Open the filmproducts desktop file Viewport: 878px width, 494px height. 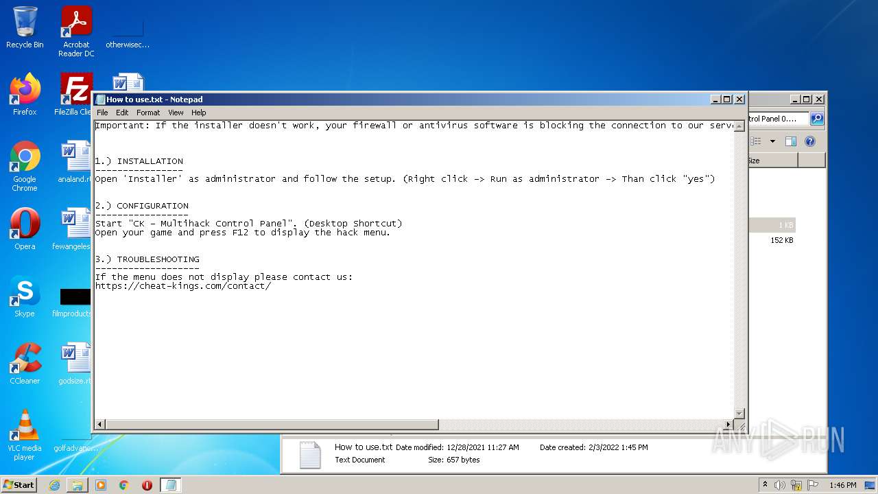click(73, 302)
